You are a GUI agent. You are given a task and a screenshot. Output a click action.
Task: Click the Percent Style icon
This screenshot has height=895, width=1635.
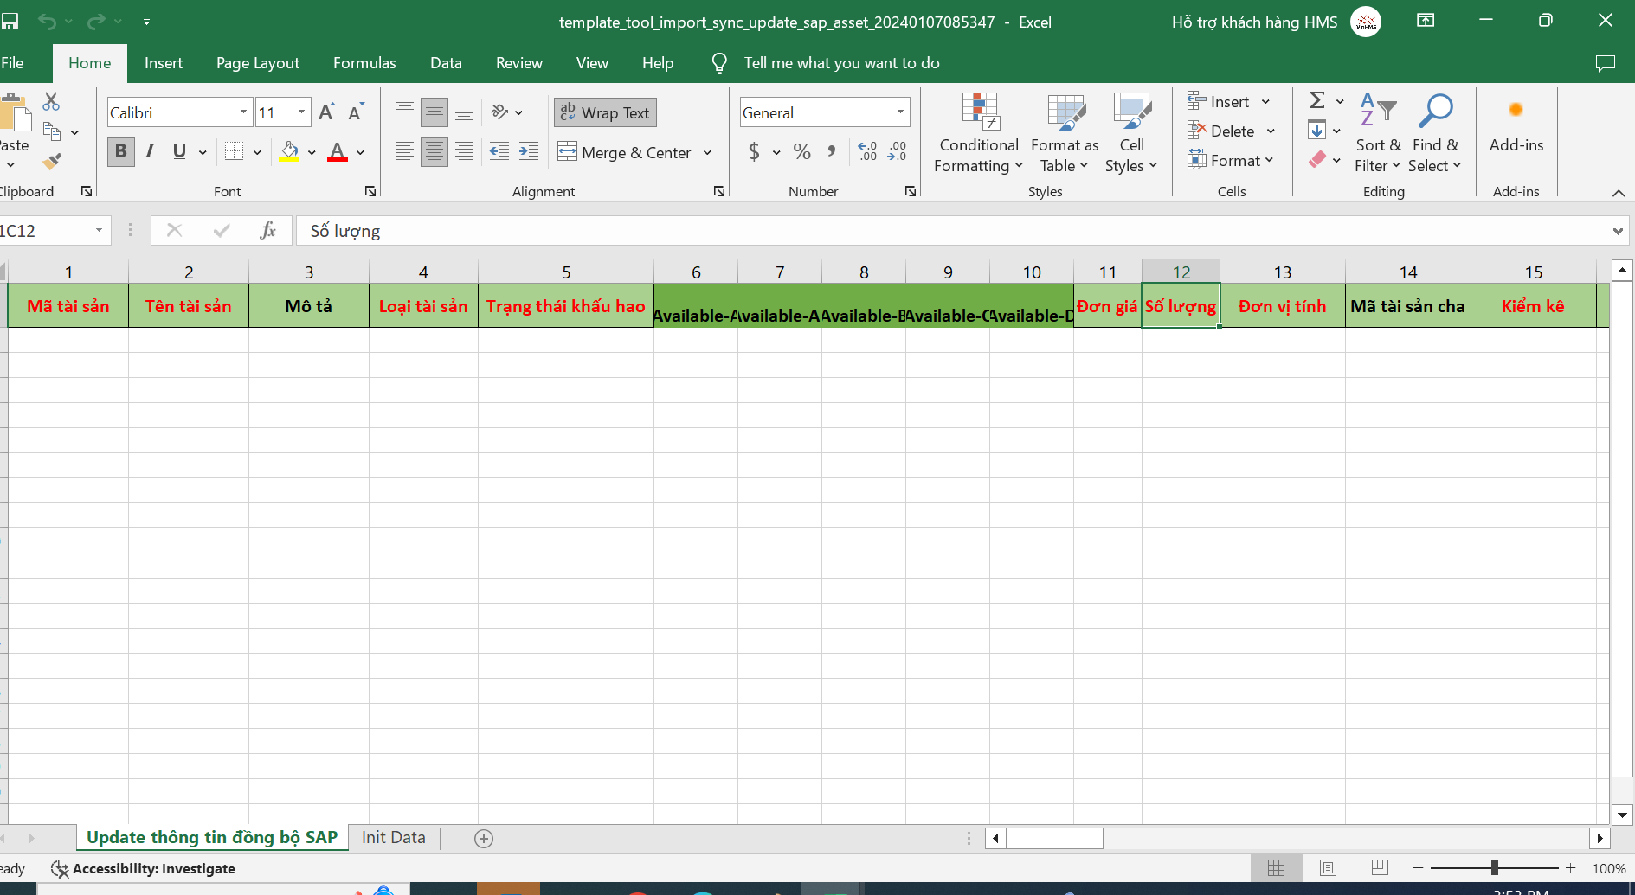point(802,152)
